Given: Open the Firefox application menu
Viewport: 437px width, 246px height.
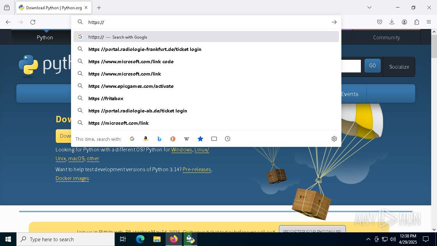Looking at the screenshot, I should pos(429,22).
